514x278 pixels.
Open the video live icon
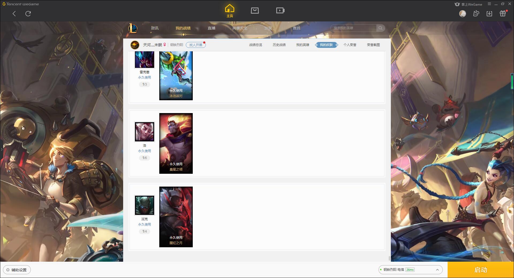280,10
